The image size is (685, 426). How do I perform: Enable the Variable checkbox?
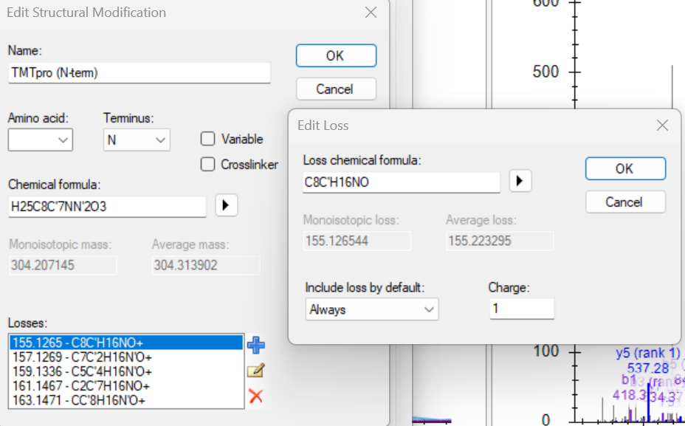208,139
